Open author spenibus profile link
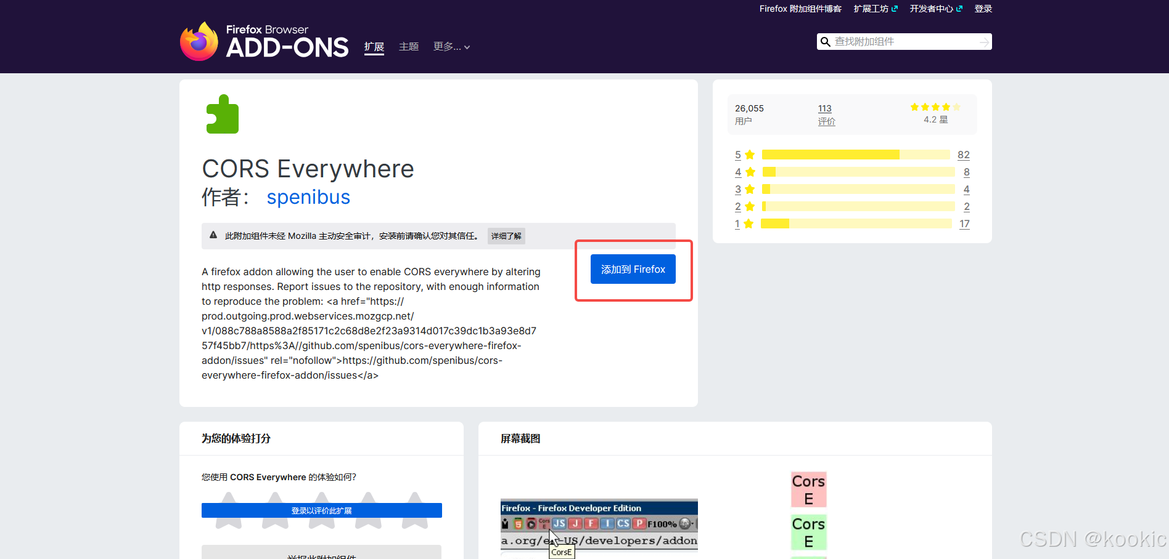 tap(308, 197)
